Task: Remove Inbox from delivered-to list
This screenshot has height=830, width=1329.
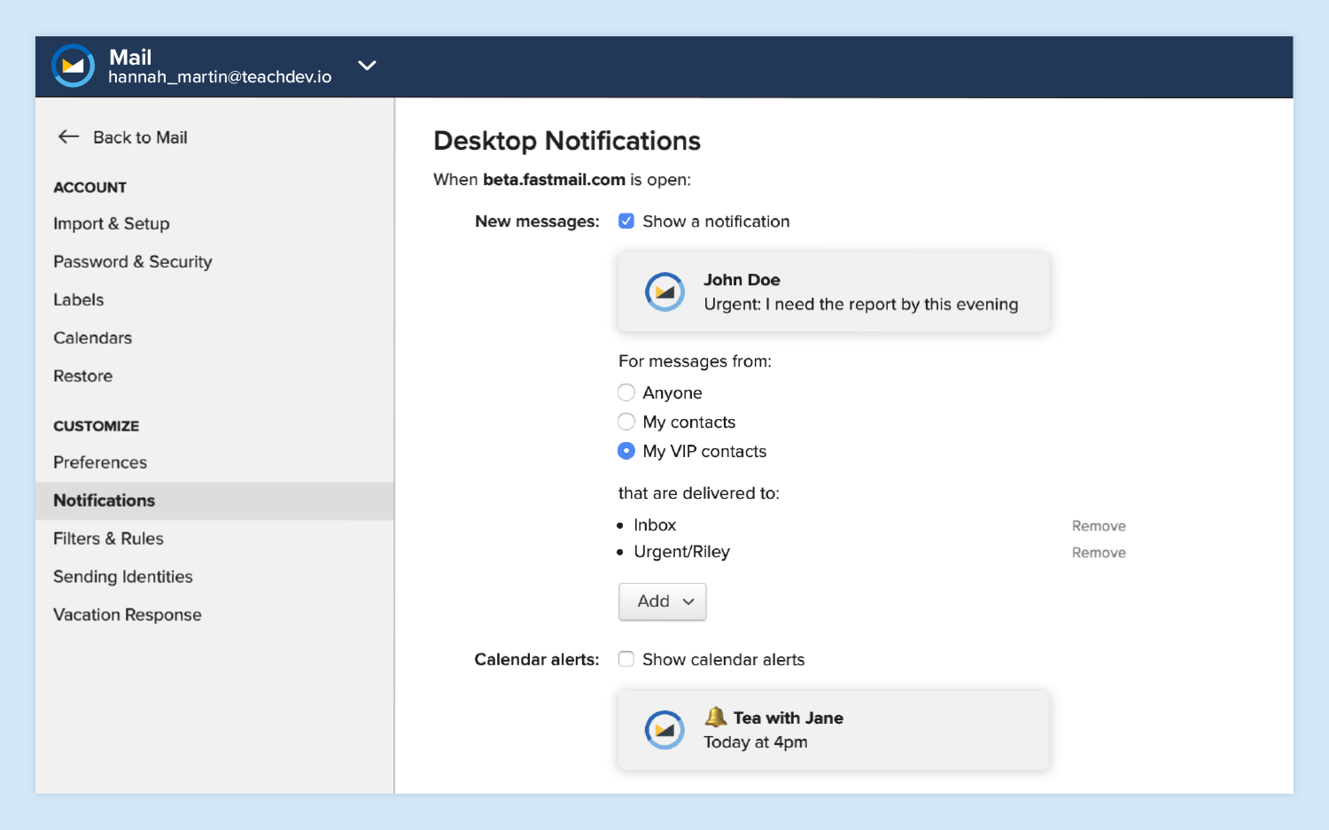Action: pos(1099,526)
